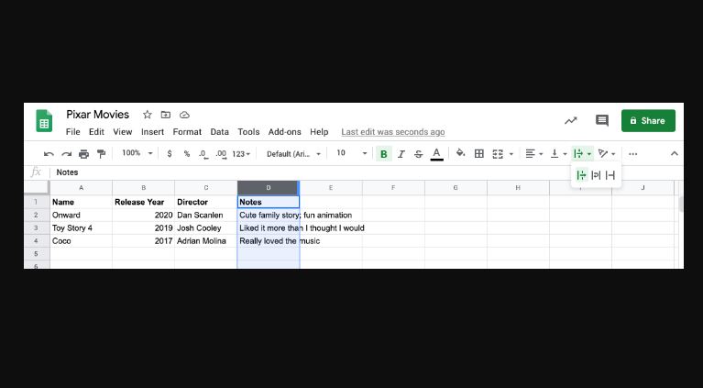The height and width of the screenshot is (388, 703).
Task: Open the Tools menu
Action: click(x=248, y=132)
